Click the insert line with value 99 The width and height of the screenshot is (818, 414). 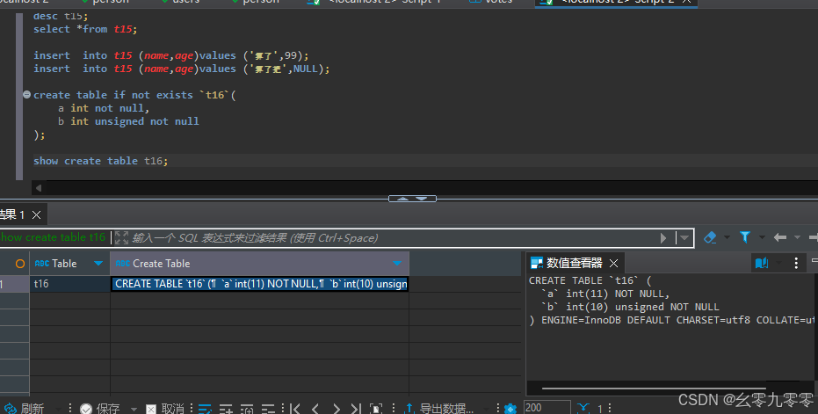pos(171,55)
